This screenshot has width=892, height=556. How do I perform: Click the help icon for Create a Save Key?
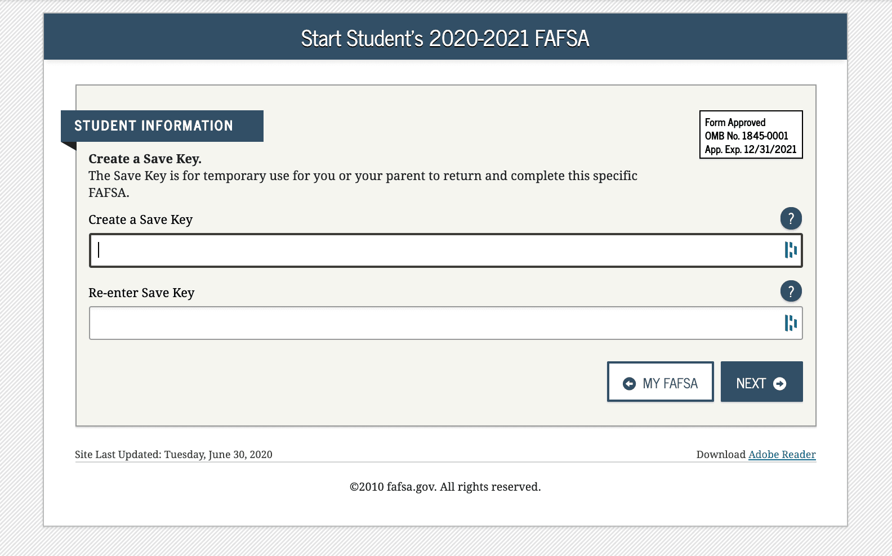click(x=791, y=218)
